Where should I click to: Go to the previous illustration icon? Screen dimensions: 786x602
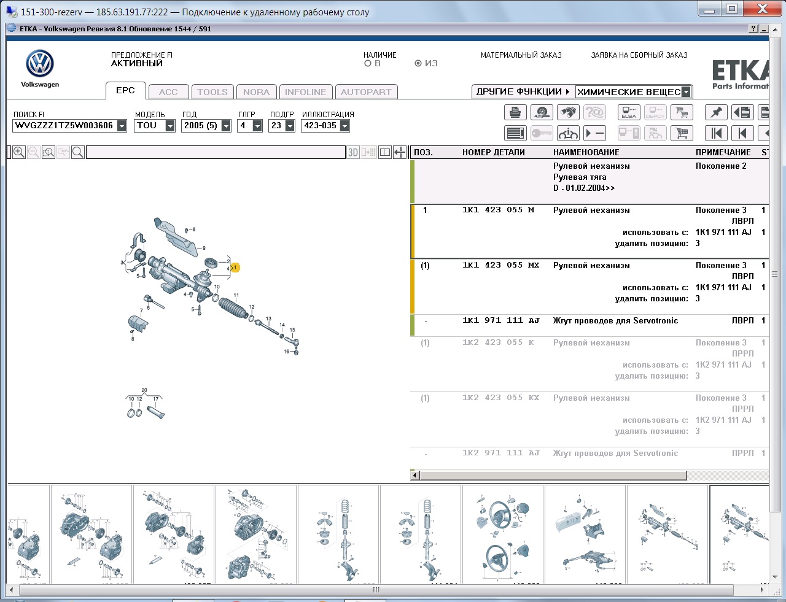(742, 133)
